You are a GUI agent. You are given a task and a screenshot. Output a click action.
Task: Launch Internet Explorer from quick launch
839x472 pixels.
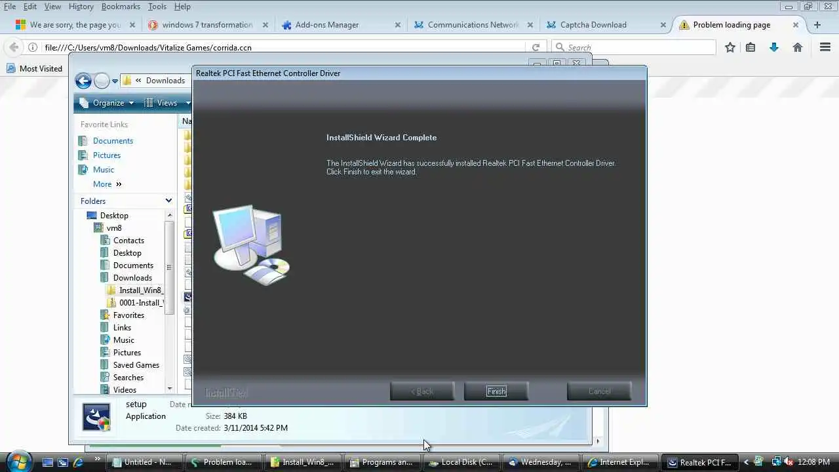(78, 462)
